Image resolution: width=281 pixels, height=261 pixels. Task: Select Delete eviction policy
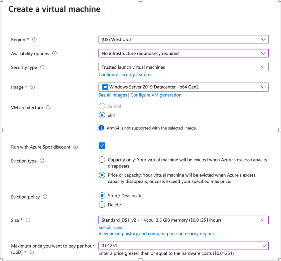(x=102, y=205)
